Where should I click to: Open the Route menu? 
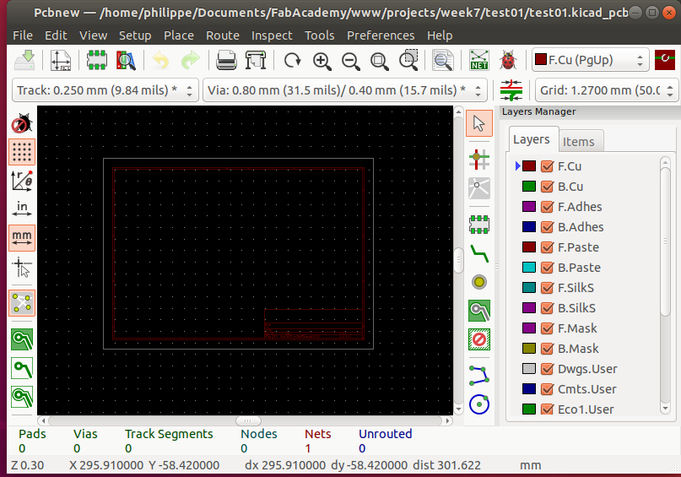pos(223,35)
